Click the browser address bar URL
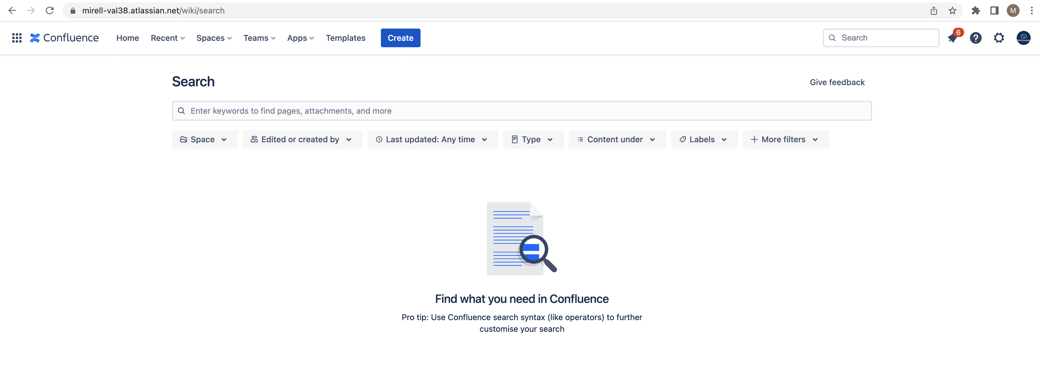 coord(153,10)
